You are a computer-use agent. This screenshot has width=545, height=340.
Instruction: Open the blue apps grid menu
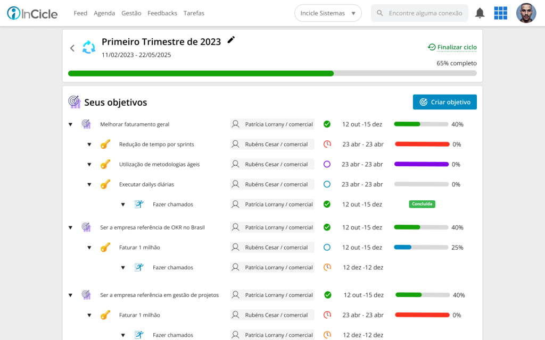coord(500,12)
